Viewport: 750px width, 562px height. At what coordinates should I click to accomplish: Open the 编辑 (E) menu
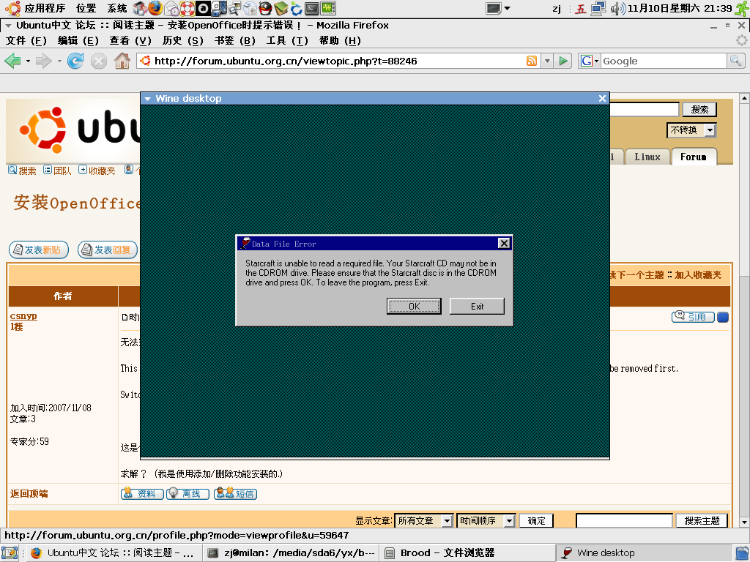(x=78, y=41)
